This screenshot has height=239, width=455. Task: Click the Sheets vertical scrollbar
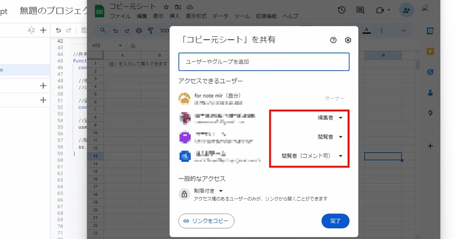coord(418,65)
